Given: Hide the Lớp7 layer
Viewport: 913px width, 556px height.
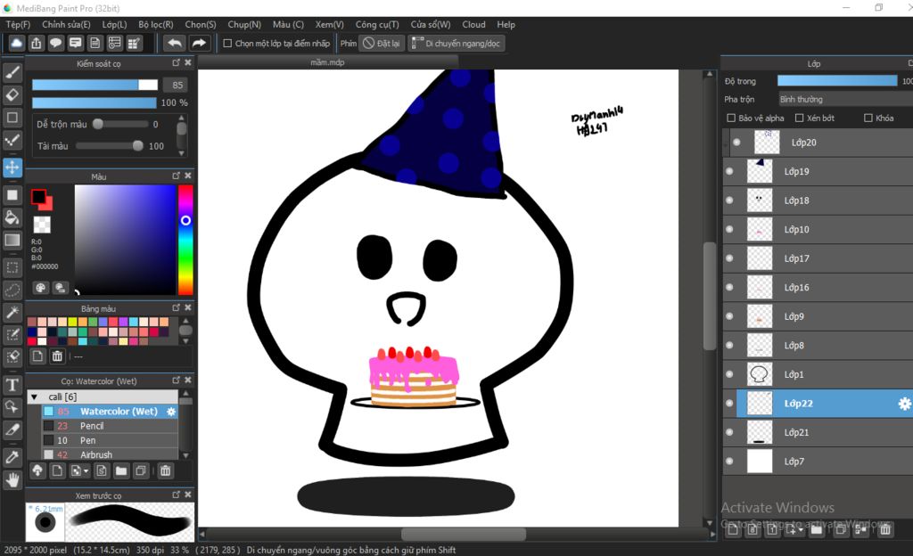Looking at the screenshot, I should coord(729,462).
